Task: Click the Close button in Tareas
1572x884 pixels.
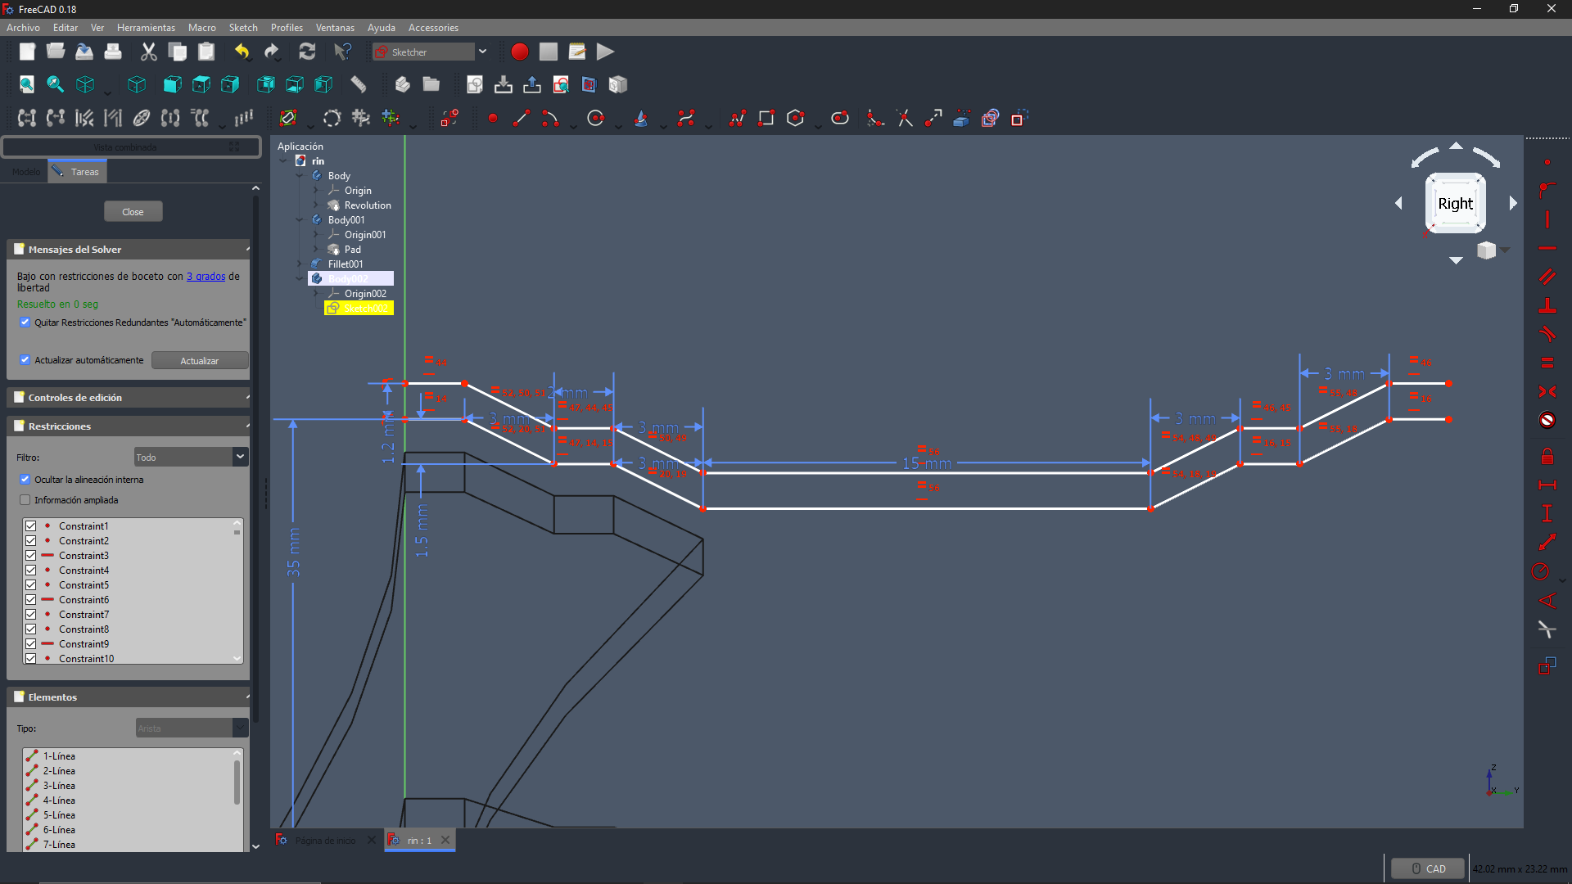Action: click(x=133, y=212)
